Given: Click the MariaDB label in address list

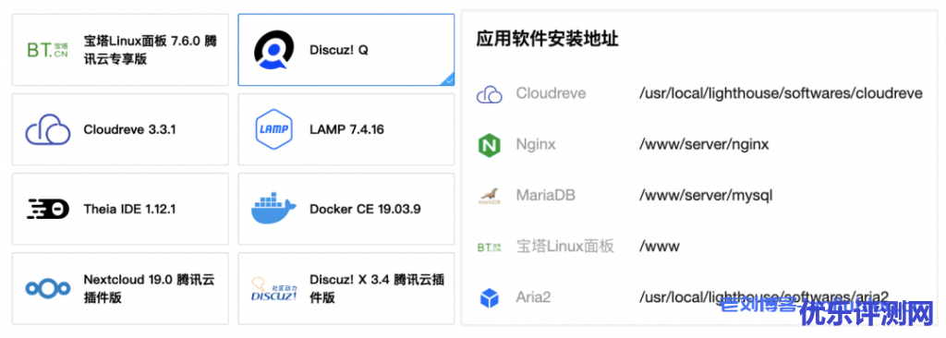Looking at the screenshot, I should pyautogui.click(x=545, y=196).
